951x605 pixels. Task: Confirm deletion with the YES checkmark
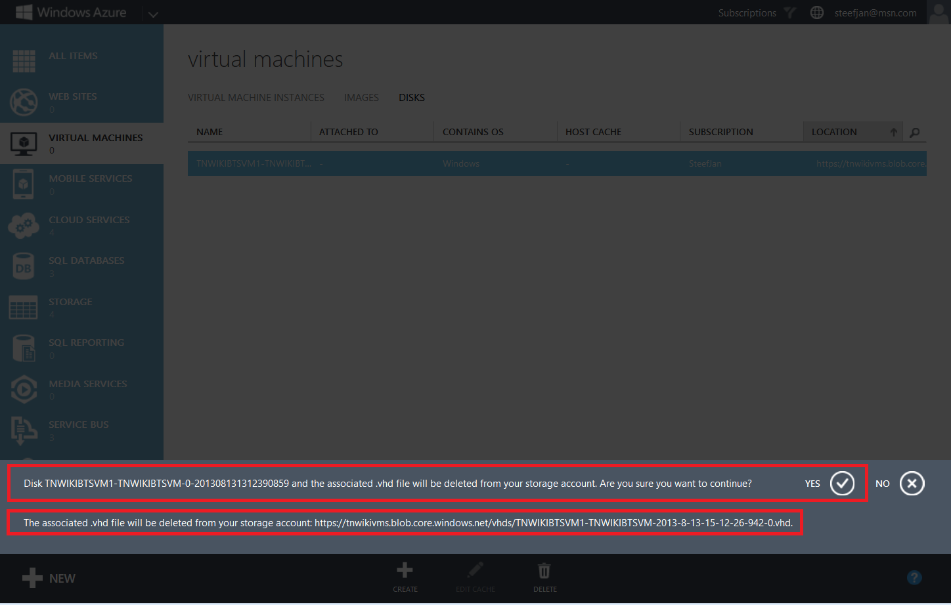(842, 484)
